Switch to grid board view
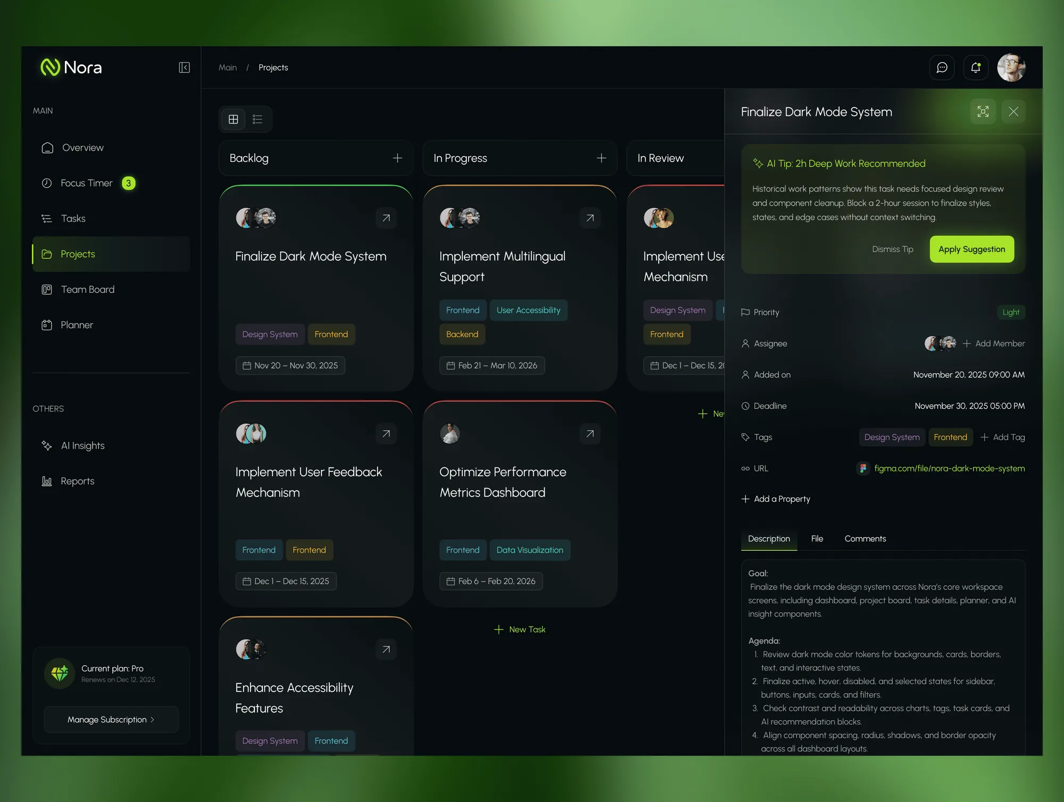Viewport: 1064px width, 802px height. tap(233, 119)
